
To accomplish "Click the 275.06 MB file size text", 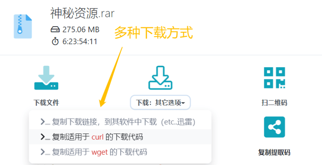I will tap(81, 29).
